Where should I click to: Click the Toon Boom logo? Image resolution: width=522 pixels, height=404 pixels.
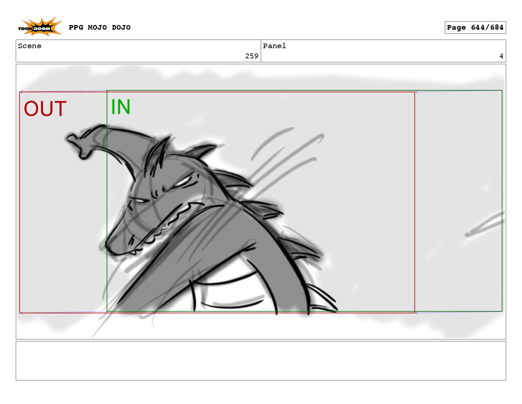pyautogui.click(x=40, y=27)
